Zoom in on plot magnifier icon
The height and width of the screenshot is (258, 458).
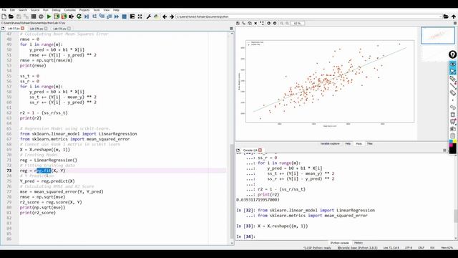tap(288, 23)
